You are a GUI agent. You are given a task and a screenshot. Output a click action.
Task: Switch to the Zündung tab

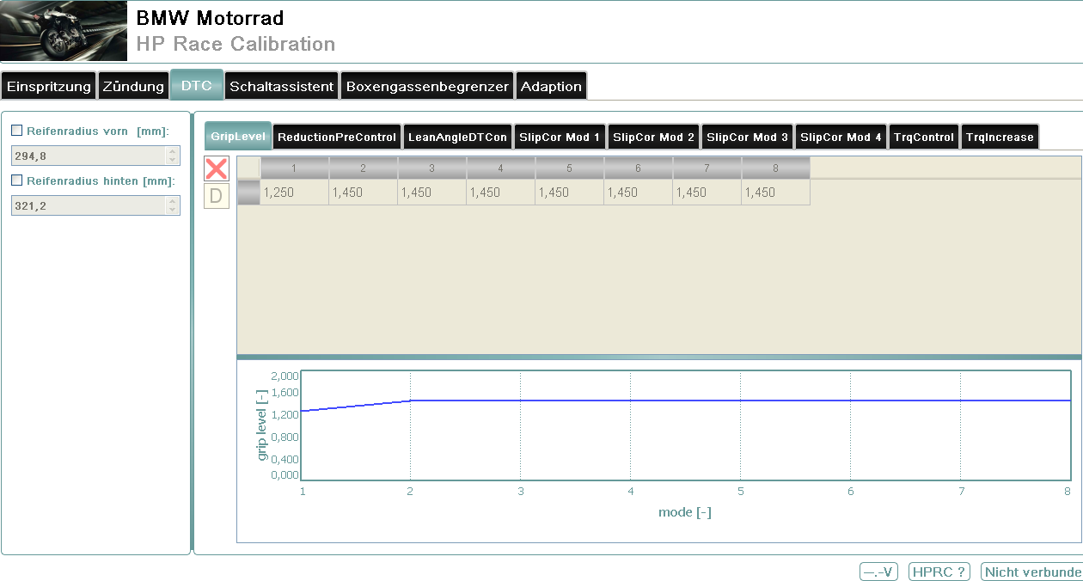click(133, 86)
